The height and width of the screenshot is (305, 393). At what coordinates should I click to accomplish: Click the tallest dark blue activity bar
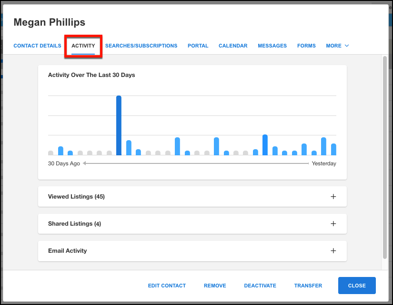coord(119,125)
